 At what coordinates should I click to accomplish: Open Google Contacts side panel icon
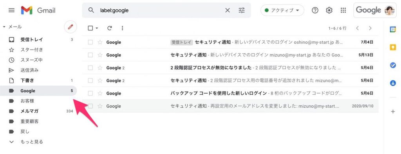[x=393, y=83]
